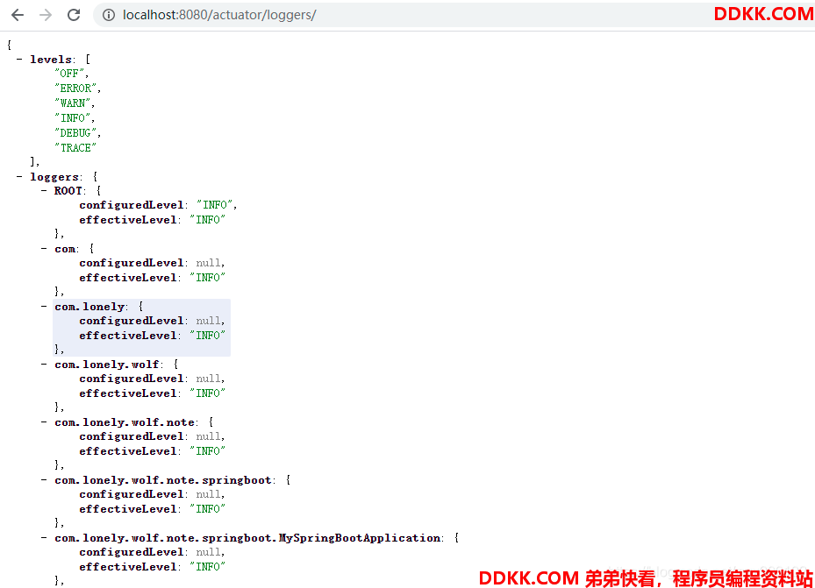
Task: Click effectiveLevel "INFO" under com.lonely.wolf.note.springboot
Action: pos(208,509)
